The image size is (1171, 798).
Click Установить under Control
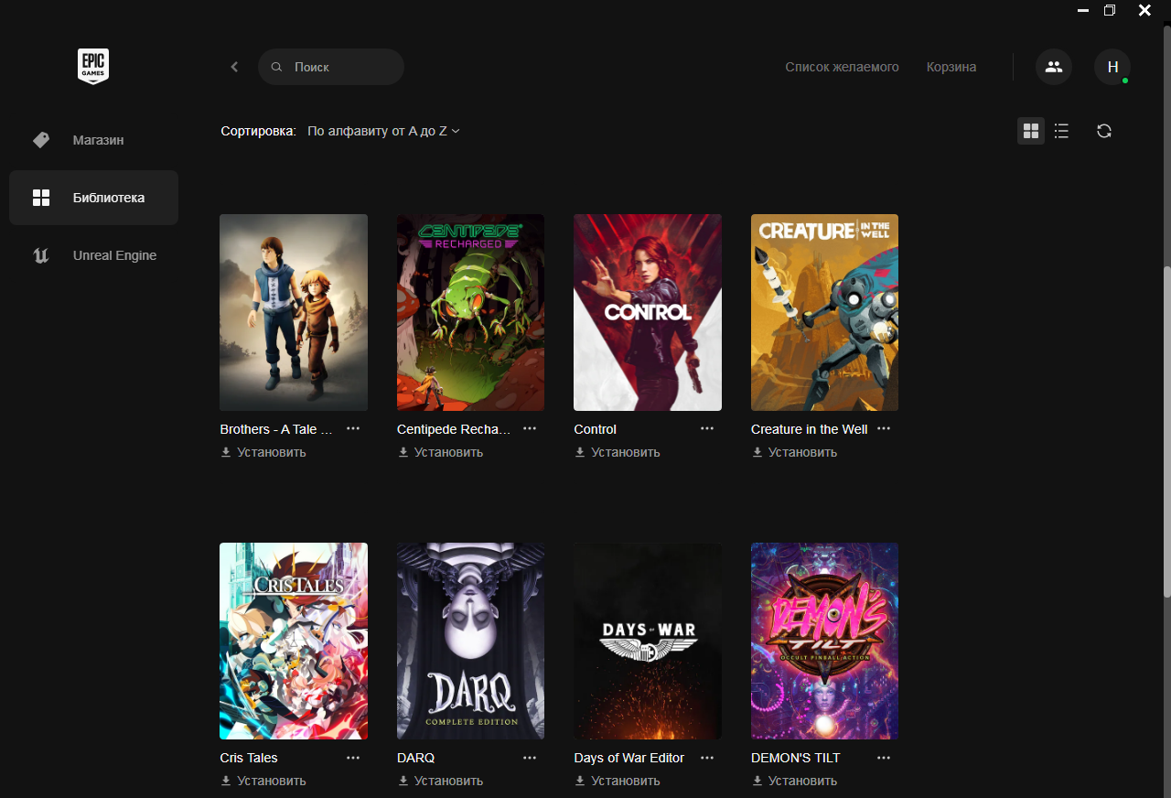pos(618,452)
